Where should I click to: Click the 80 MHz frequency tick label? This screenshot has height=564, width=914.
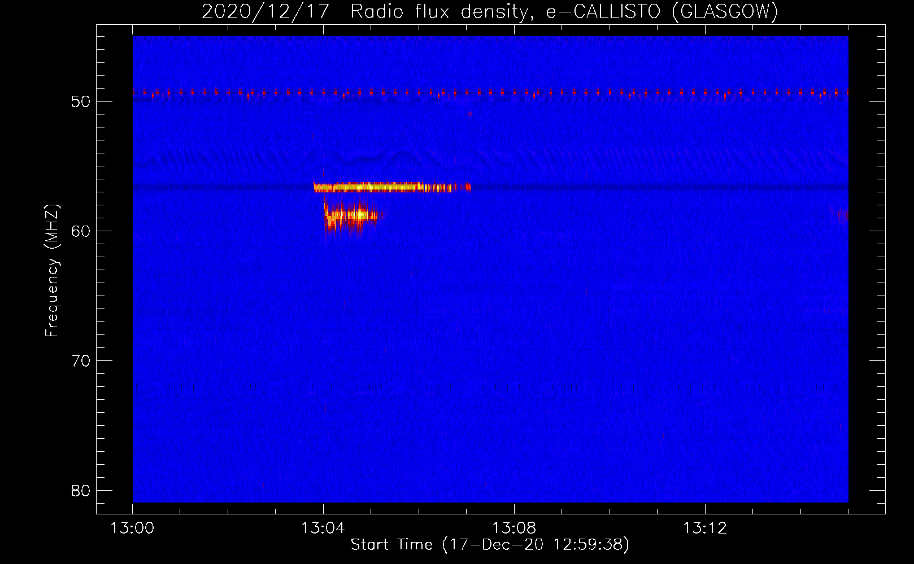81,491
